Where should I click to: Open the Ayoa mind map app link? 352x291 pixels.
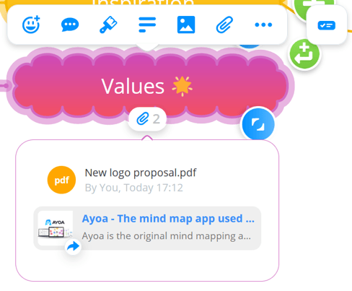[168, 219]
